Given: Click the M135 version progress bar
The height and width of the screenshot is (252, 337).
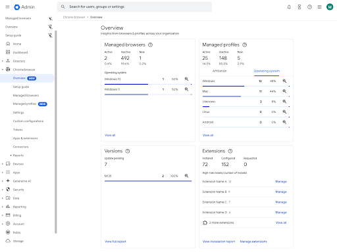Looking at the screenshot, I should tap(148, 181).
